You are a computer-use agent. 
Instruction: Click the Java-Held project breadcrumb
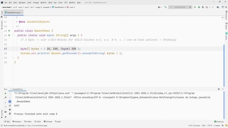[6, 7]
